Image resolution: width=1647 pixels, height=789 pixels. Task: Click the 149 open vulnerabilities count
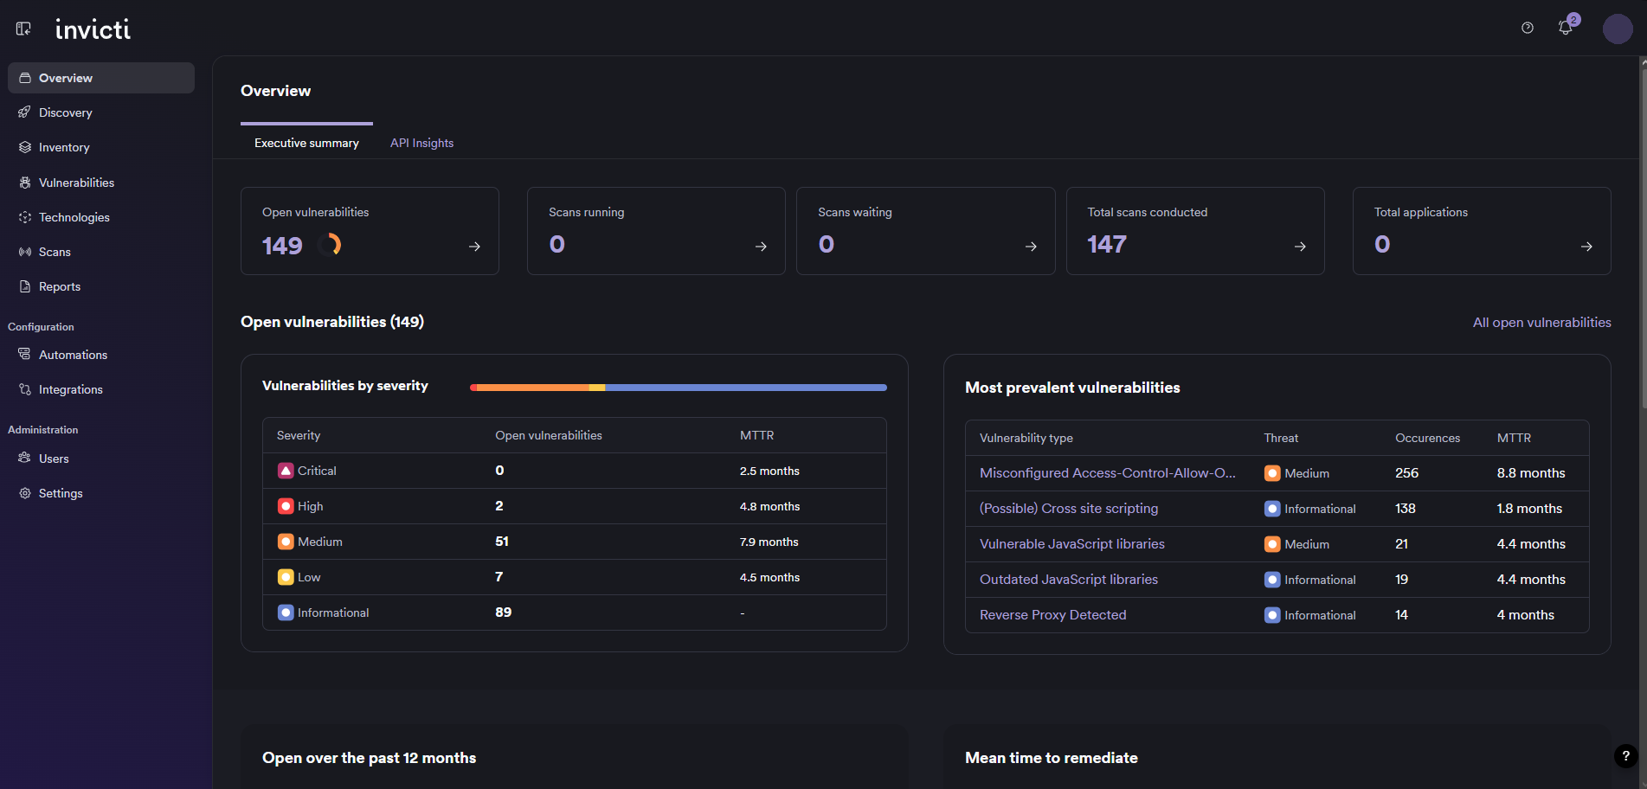(282, 246)
